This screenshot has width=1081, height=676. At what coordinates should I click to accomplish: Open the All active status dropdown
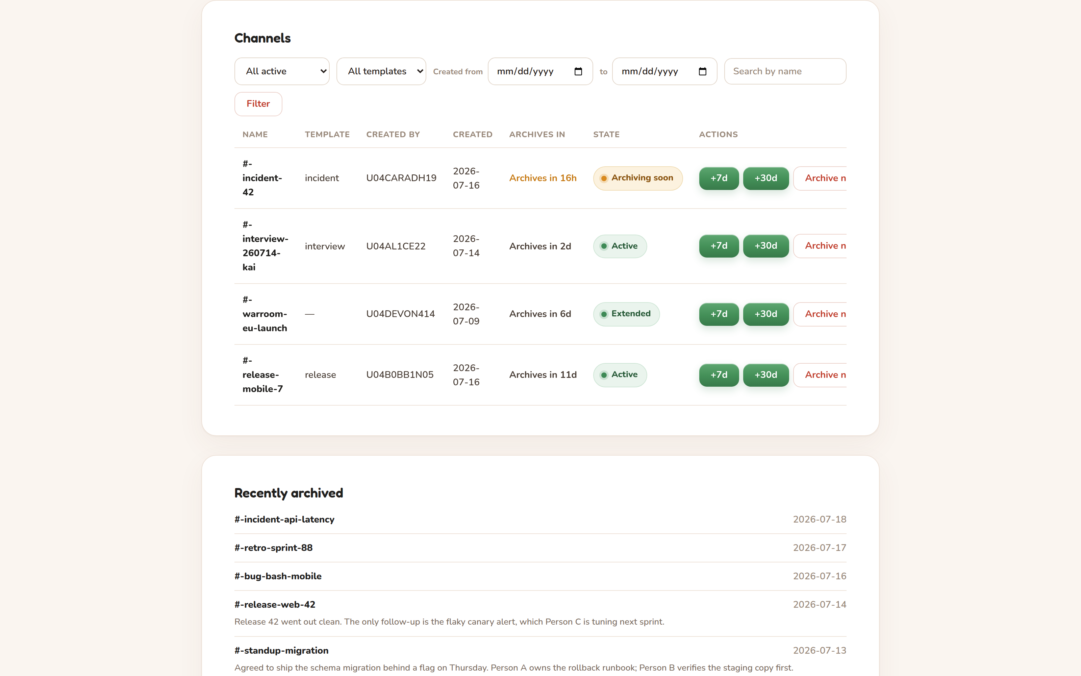(282, 71)
